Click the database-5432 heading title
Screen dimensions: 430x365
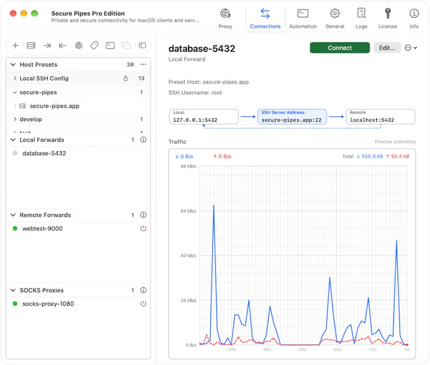202,48
